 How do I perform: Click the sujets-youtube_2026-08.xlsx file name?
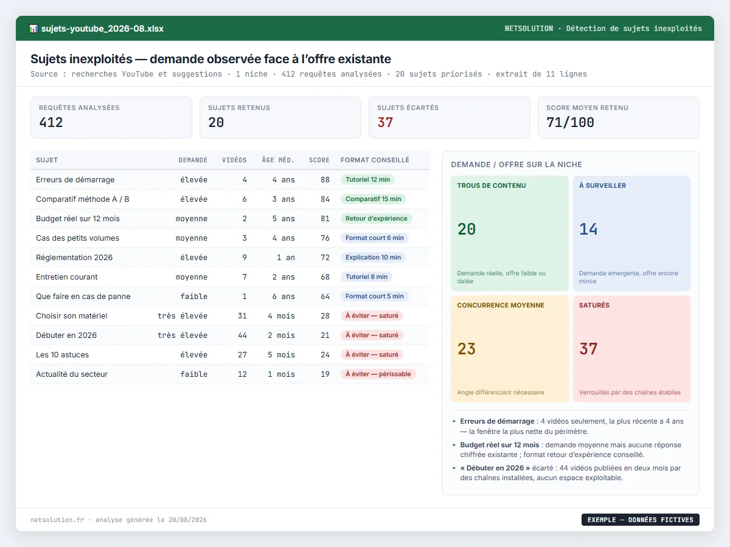[x=102, y=29]
